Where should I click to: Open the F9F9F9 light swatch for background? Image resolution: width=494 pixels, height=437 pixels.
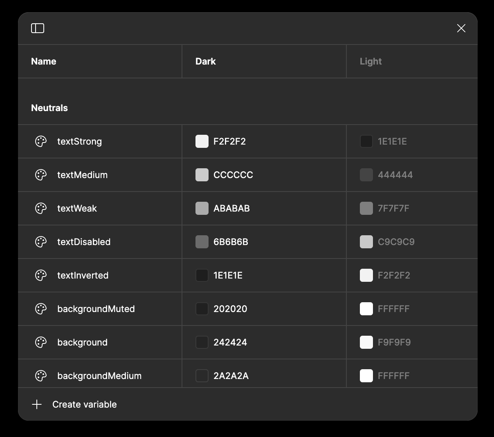pos(366,342)
